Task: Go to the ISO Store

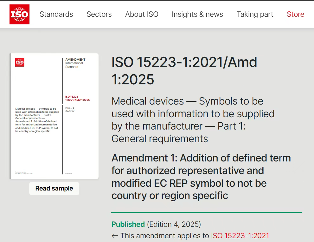Action: pyautogui.click(x=295, y=14)
